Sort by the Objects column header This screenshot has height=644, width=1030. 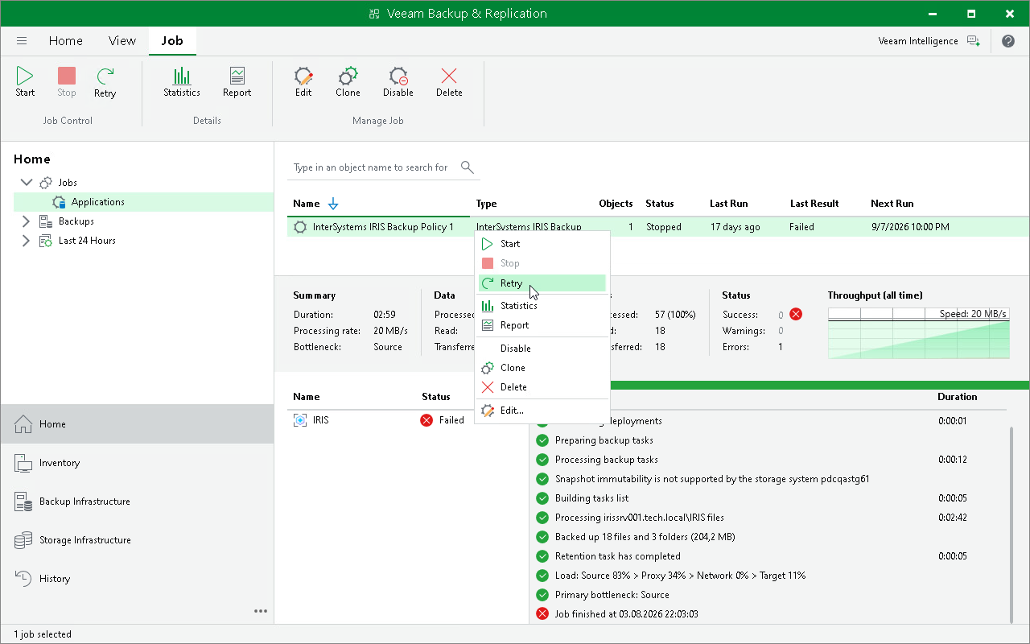tap(616, 204)
